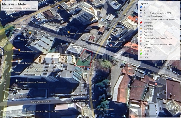The height and width of the screenshot is (118, 181).
Task: Select the Ponto Das Embalagens blue pin
Action: [88, 69]
